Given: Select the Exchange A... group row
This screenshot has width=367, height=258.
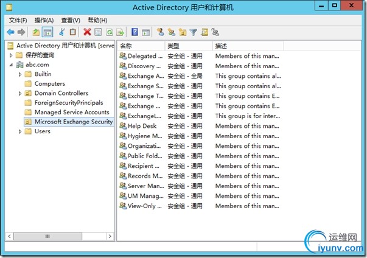Looking at the screenshot, I should click(142, 76).
